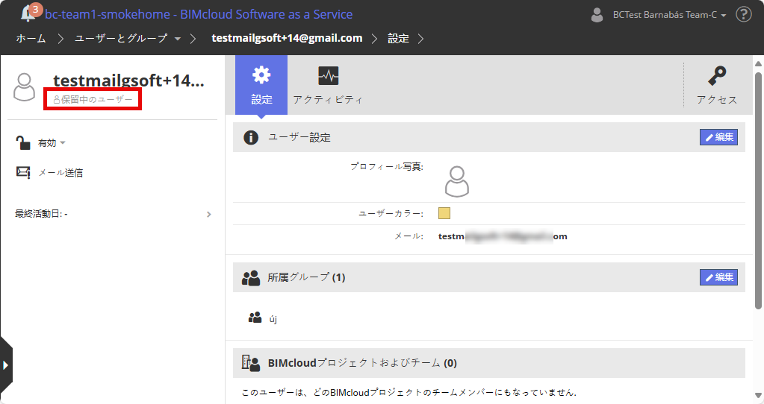Click the új group icon

[x=255, y=318]
